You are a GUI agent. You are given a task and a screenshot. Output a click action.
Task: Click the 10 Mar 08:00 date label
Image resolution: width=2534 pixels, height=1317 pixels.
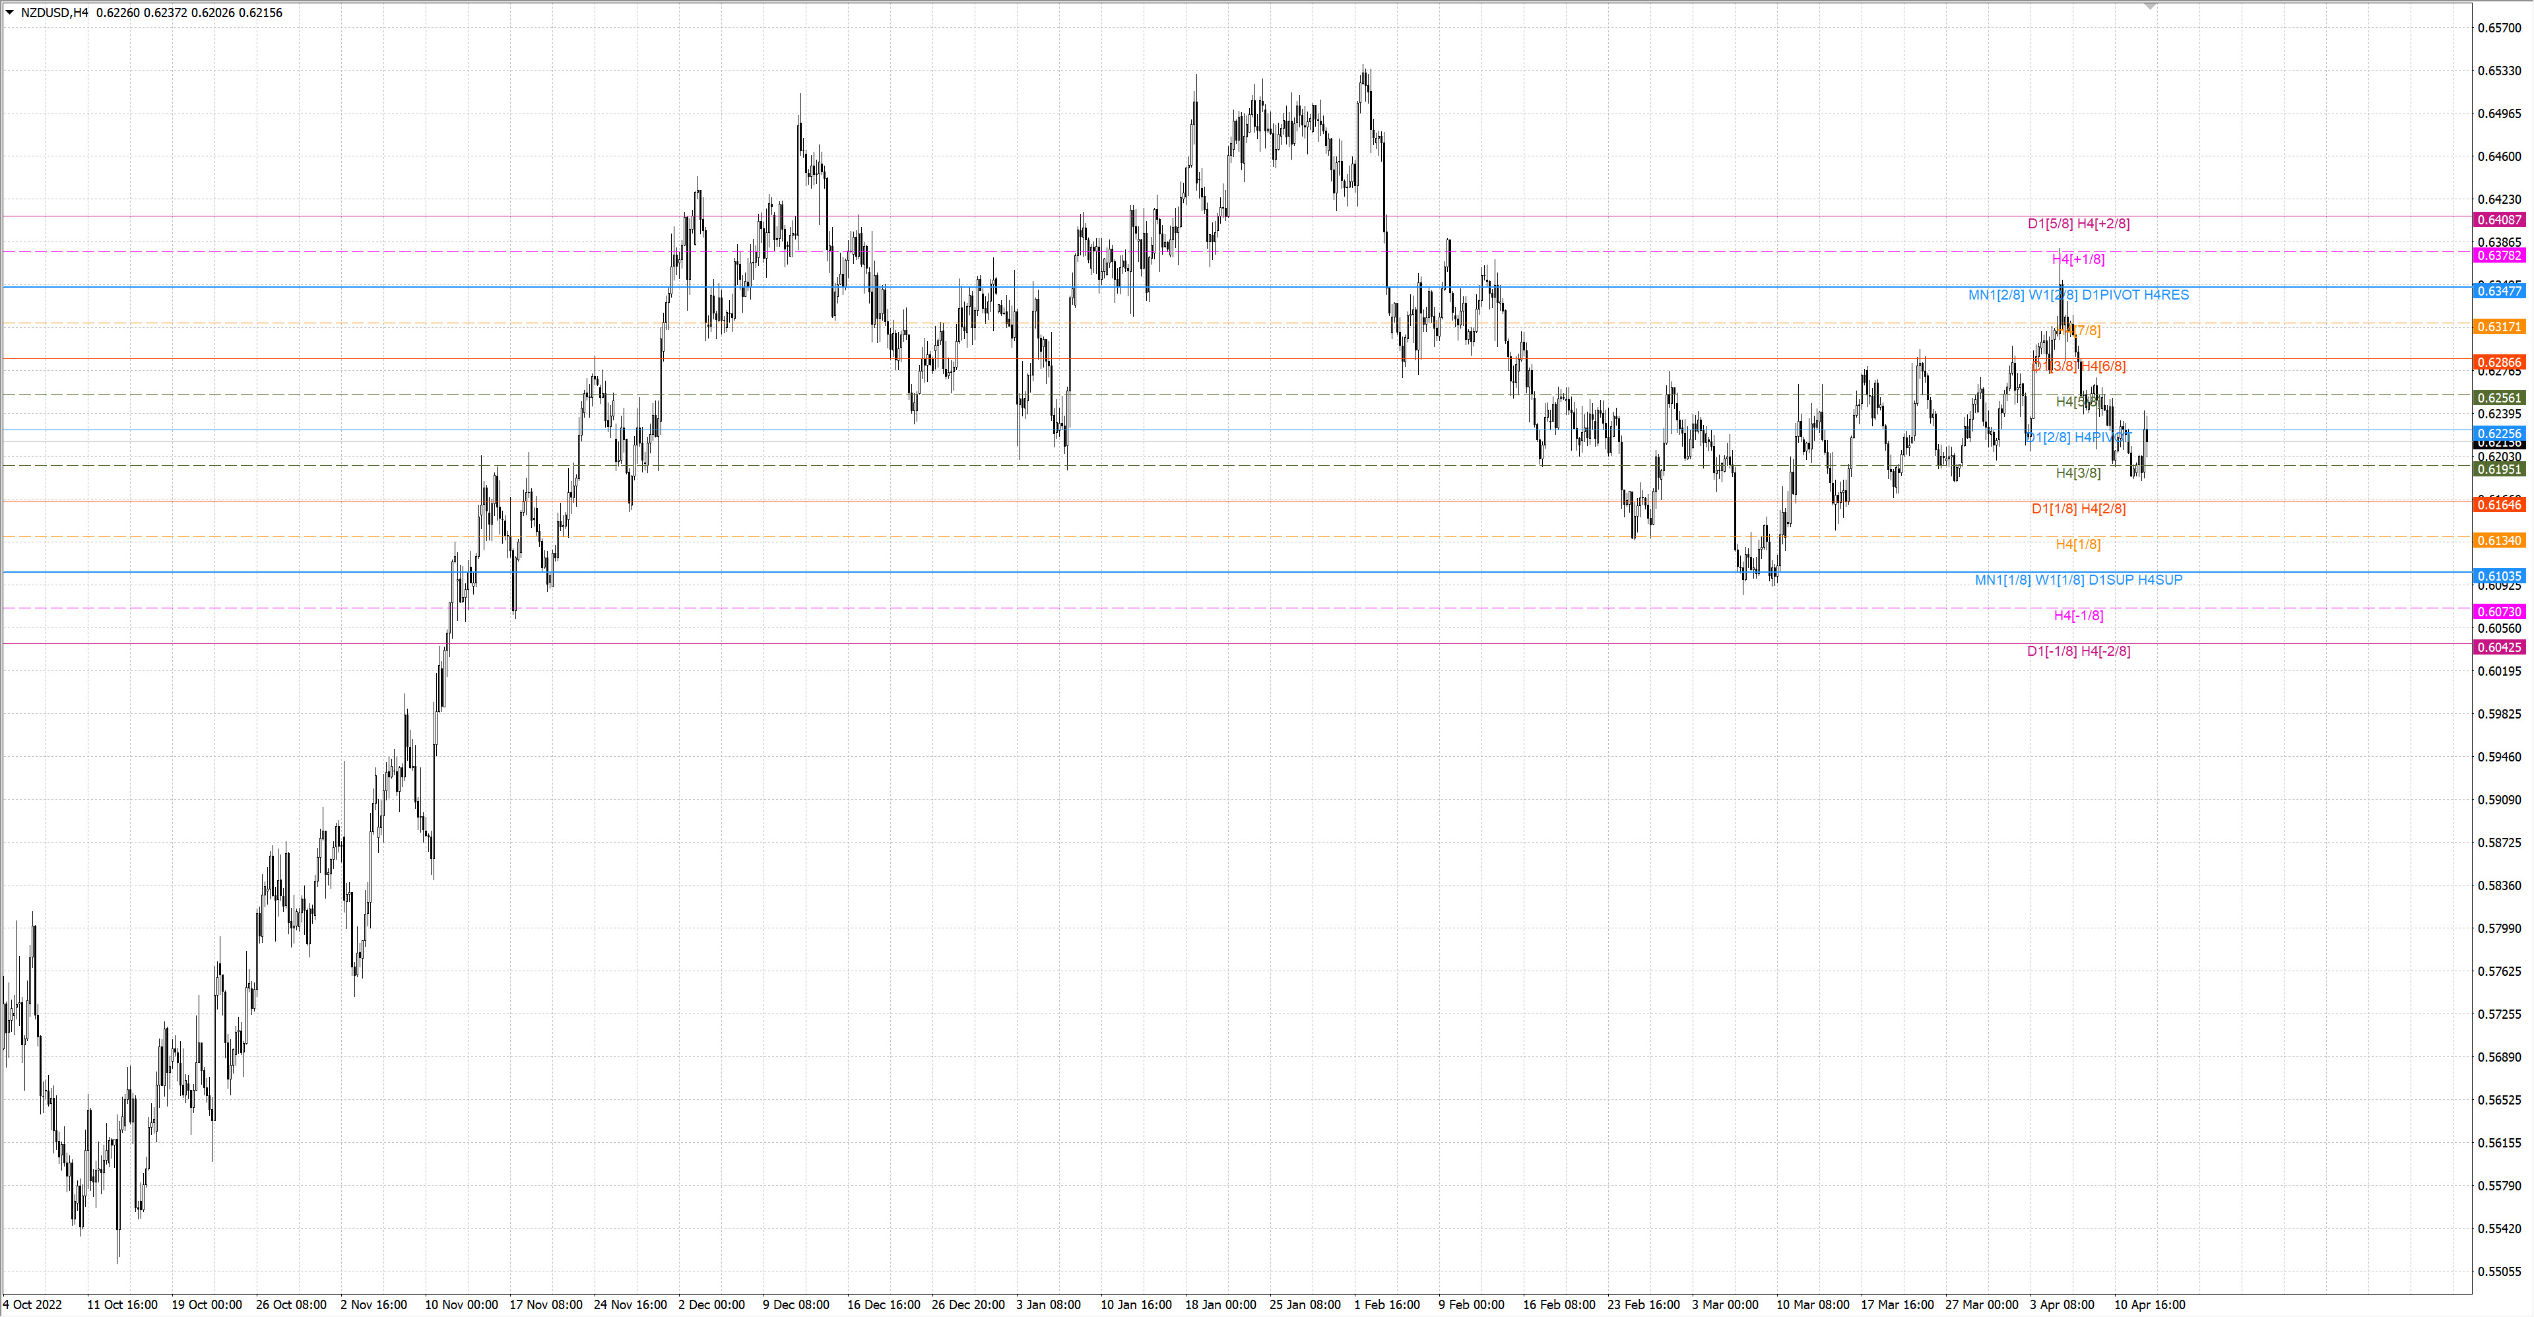[1813, 1304]
